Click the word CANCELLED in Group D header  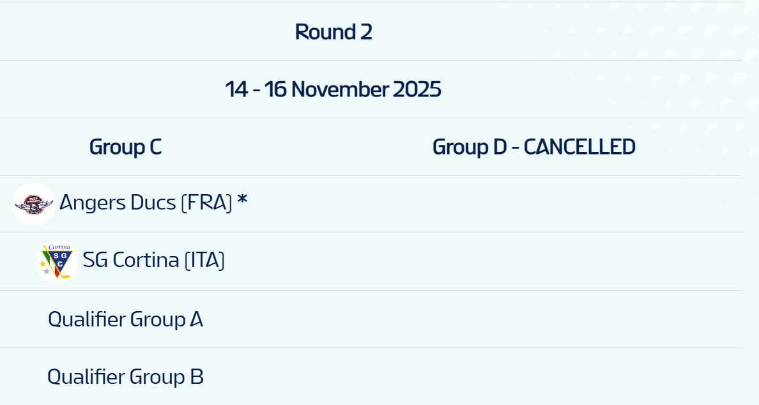(x=579, y=147)
